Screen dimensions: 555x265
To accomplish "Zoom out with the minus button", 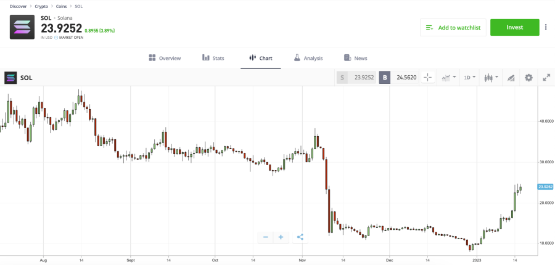I will [x=266, y=237].
